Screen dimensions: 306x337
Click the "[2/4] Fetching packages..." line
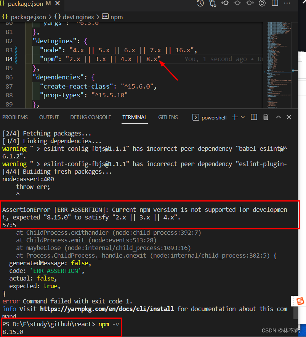tap(47, 134)
